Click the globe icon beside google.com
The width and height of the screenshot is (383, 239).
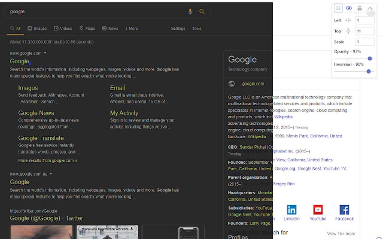coord(232,84)
